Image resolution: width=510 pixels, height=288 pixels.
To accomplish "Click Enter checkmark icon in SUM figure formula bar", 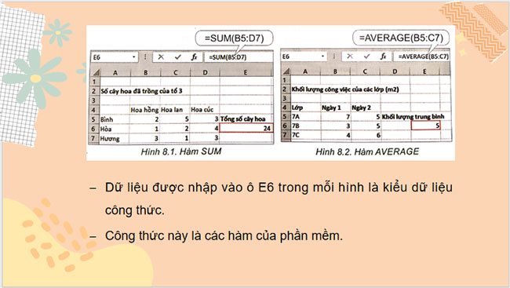I will (x=177, y=57).
